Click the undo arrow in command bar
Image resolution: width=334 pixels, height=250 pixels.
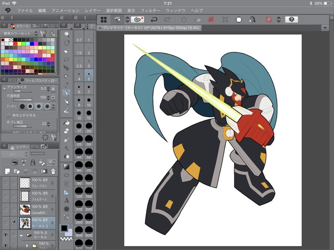(154, 20)
